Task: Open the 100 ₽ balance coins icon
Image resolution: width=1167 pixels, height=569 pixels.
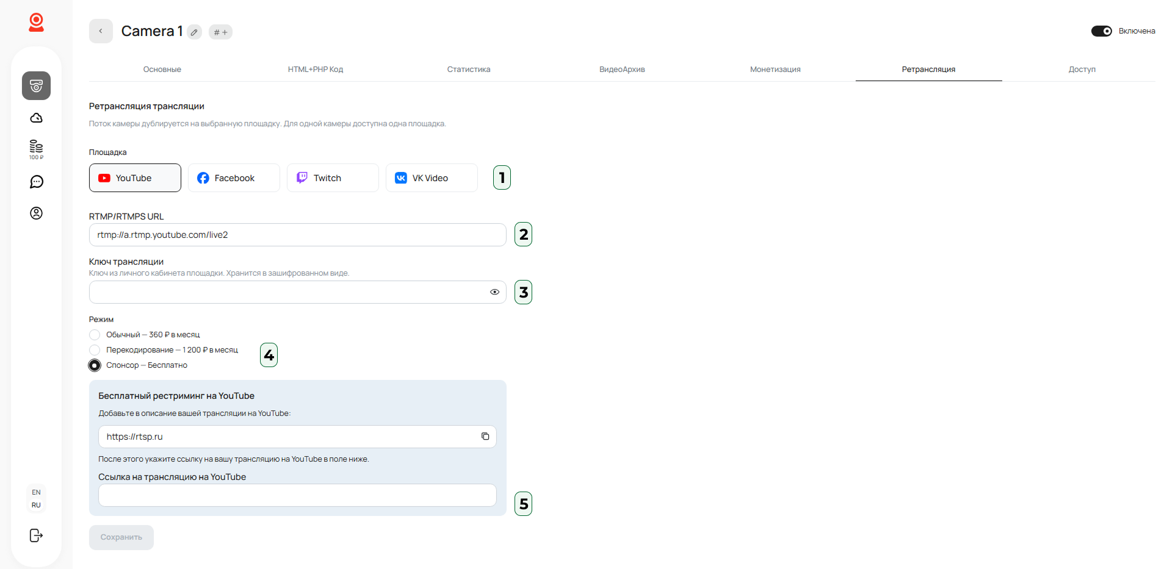Action: [x=36, y=149]
